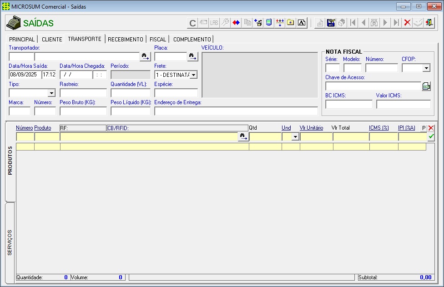This screenshot has width=444, height=287.
Task: Switch to the RECEBIMENTO tab
Action: pyautogui.click(x=126, y=40)
